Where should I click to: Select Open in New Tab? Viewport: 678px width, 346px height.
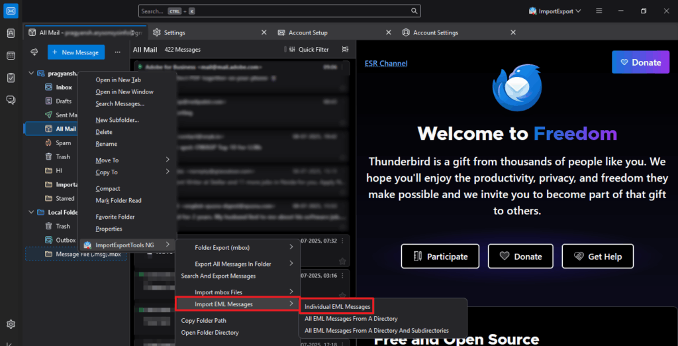[118, 80]
